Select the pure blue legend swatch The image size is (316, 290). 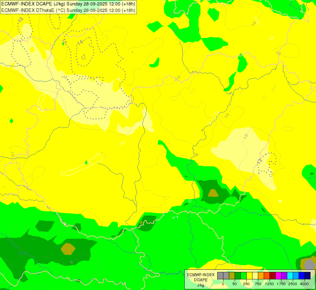301,275
